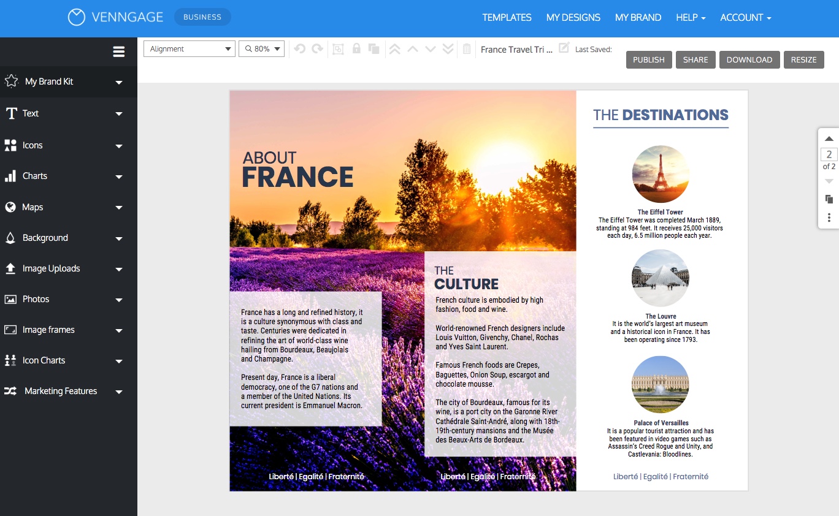Open the 80% zoom dropdown

point(262,49)
